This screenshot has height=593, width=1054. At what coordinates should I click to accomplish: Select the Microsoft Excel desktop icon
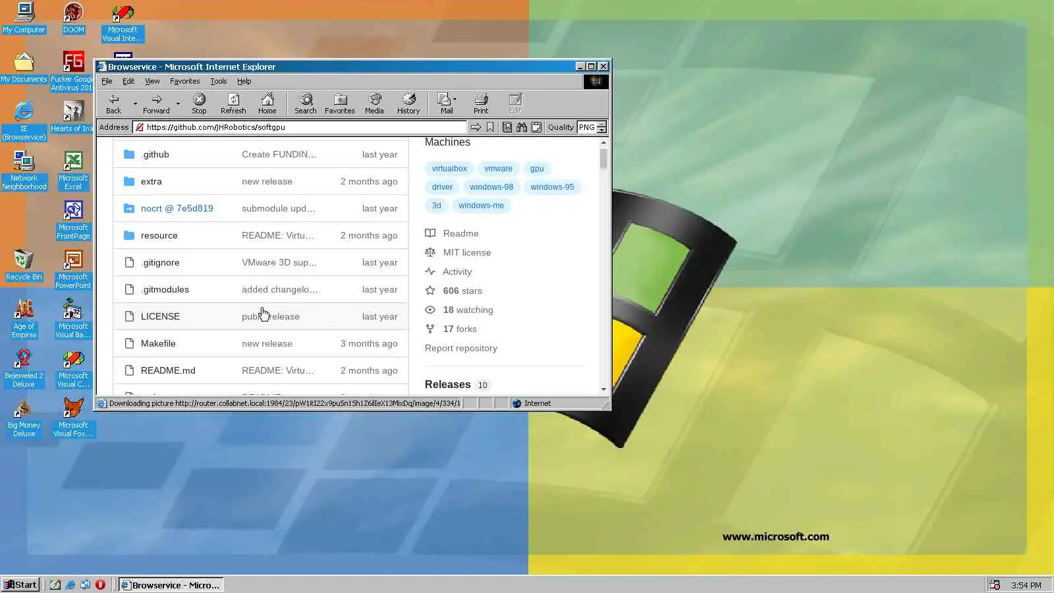[73, 171]
